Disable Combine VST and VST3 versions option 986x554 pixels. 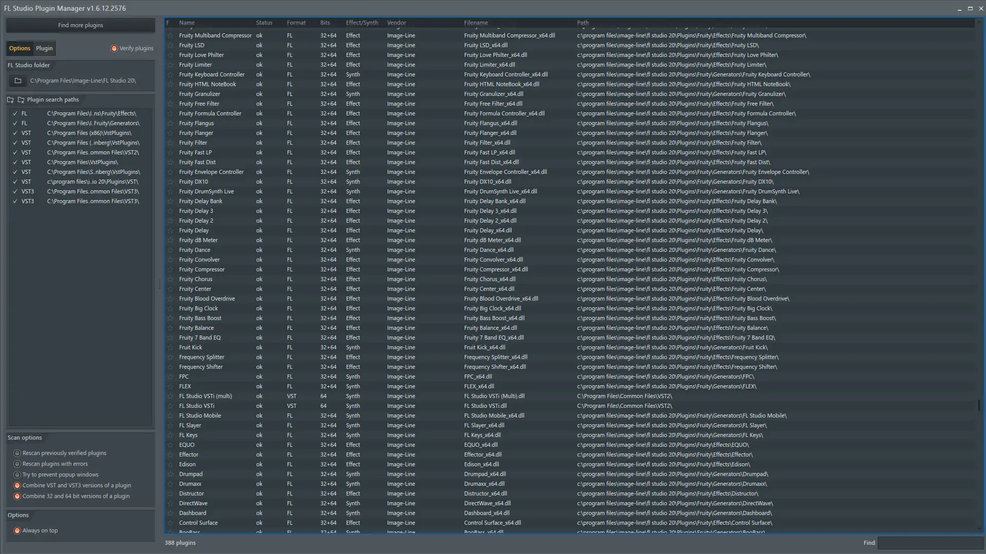[17, 485]
